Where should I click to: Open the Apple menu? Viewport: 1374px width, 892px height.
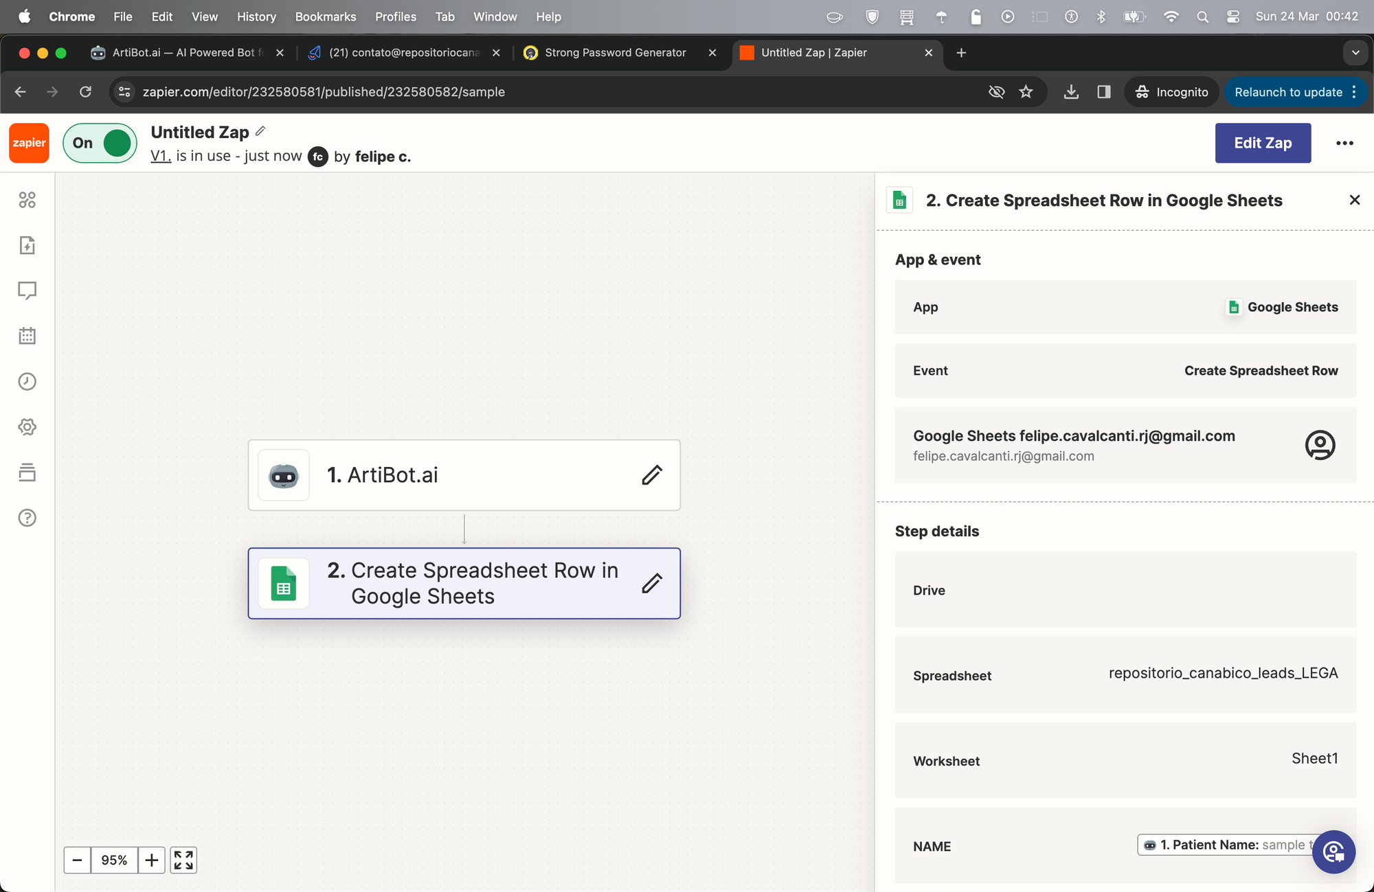coord(24,16)
